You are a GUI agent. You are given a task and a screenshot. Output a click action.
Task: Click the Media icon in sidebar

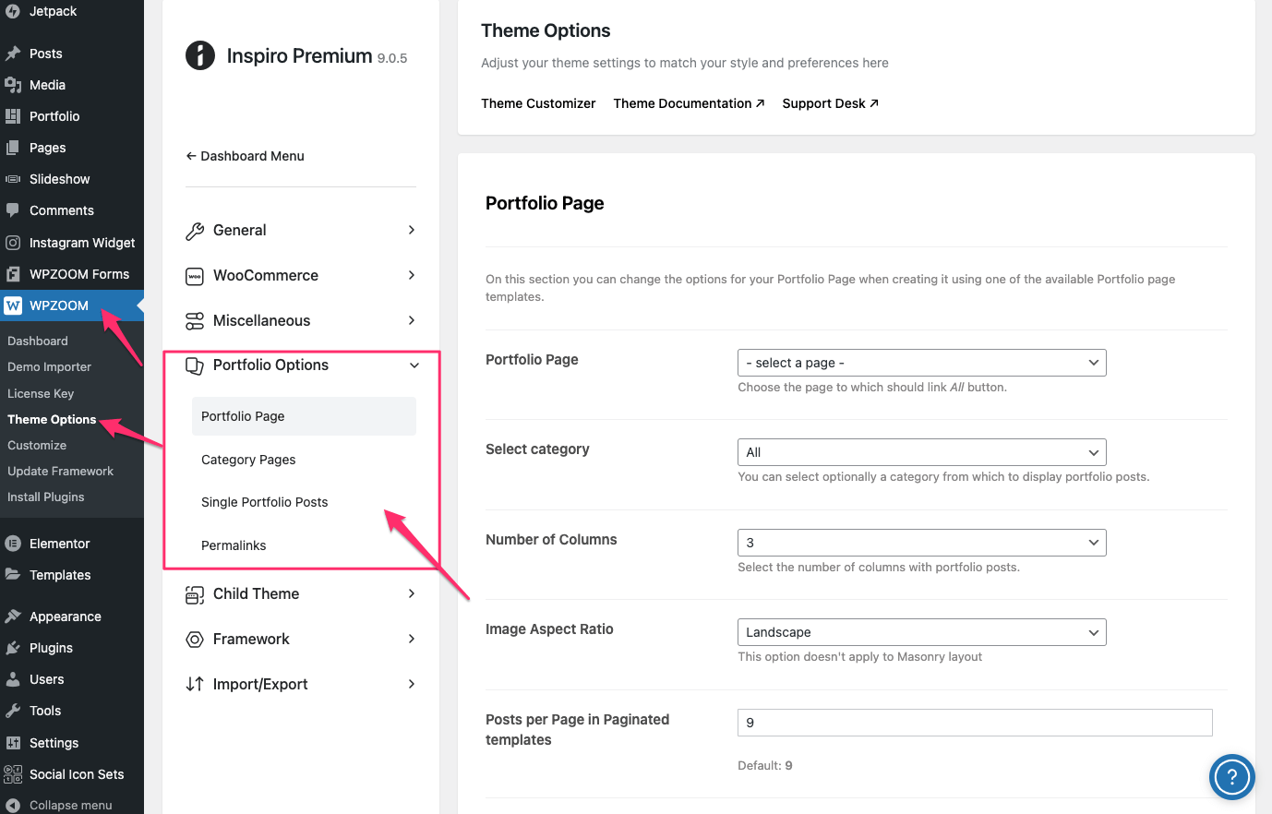(x=13, y=85)
